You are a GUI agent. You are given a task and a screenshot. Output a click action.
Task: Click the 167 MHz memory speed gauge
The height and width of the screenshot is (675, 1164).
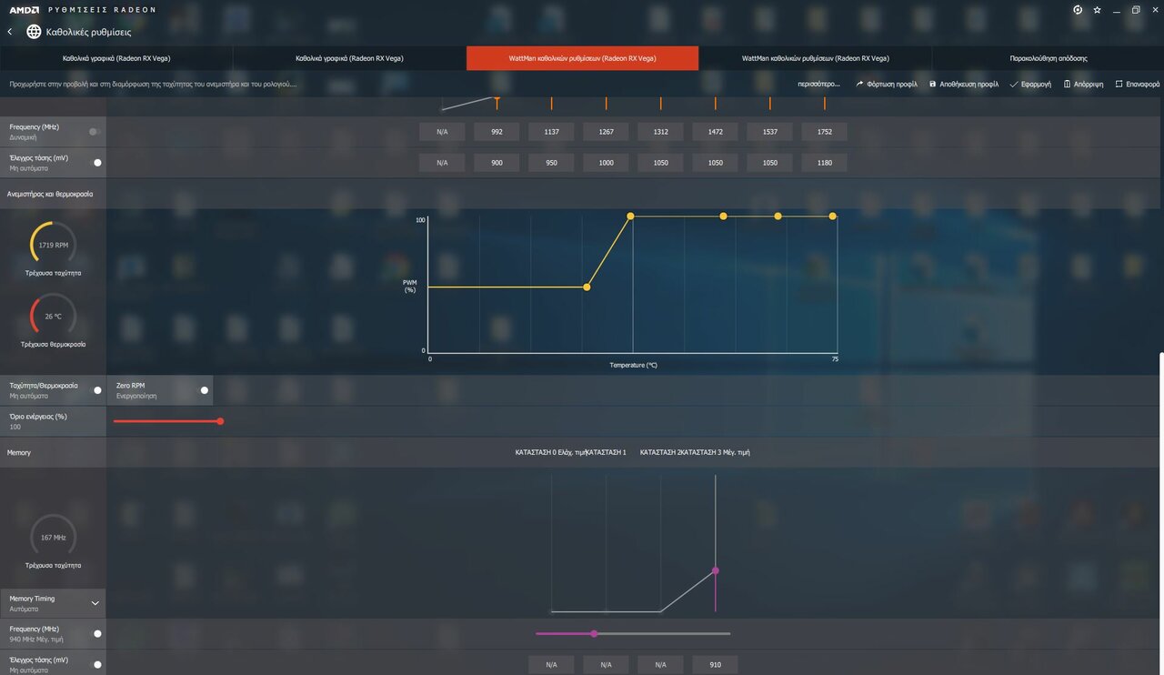pyautogui.click(x=53, y=537)
